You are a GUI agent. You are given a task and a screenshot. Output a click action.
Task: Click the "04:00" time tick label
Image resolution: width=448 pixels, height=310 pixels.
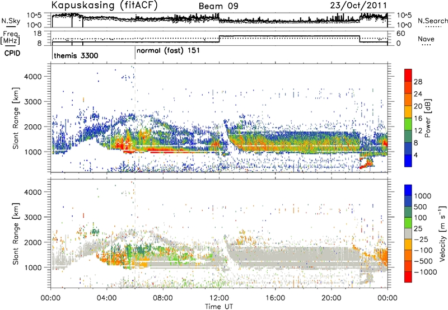(107, 298)
